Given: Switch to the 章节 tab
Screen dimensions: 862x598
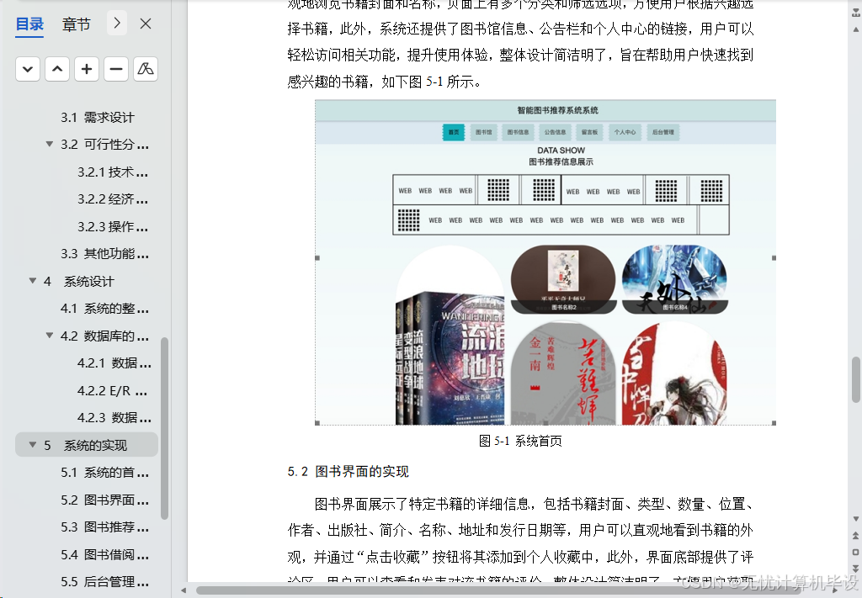Looking at the screenshot, I should point(76,24).
